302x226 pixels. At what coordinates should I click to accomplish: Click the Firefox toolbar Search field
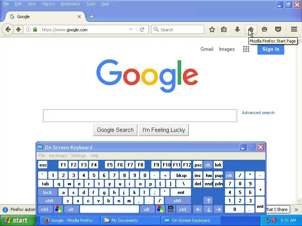(177, 30)
